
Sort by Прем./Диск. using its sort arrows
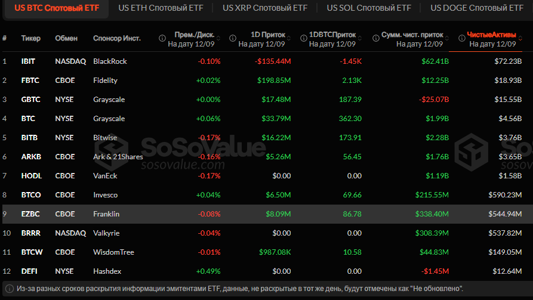[x=218, y=39]
